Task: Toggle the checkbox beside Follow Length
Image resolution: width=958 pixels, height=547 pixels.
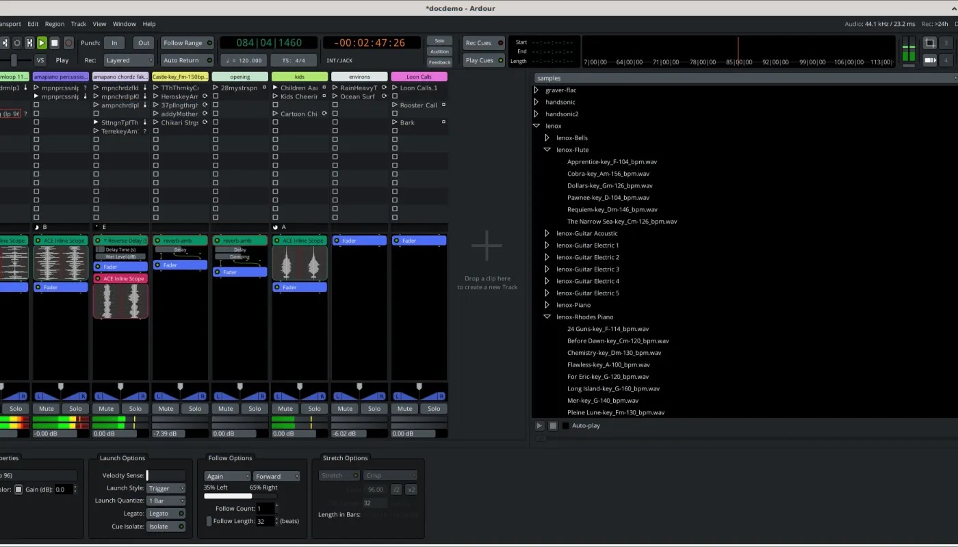Action: (209, 521)
